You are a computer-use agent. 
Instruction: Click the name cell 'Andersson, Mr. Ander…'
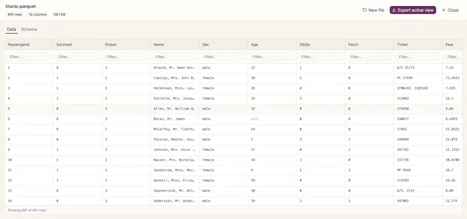click(174, 201)
